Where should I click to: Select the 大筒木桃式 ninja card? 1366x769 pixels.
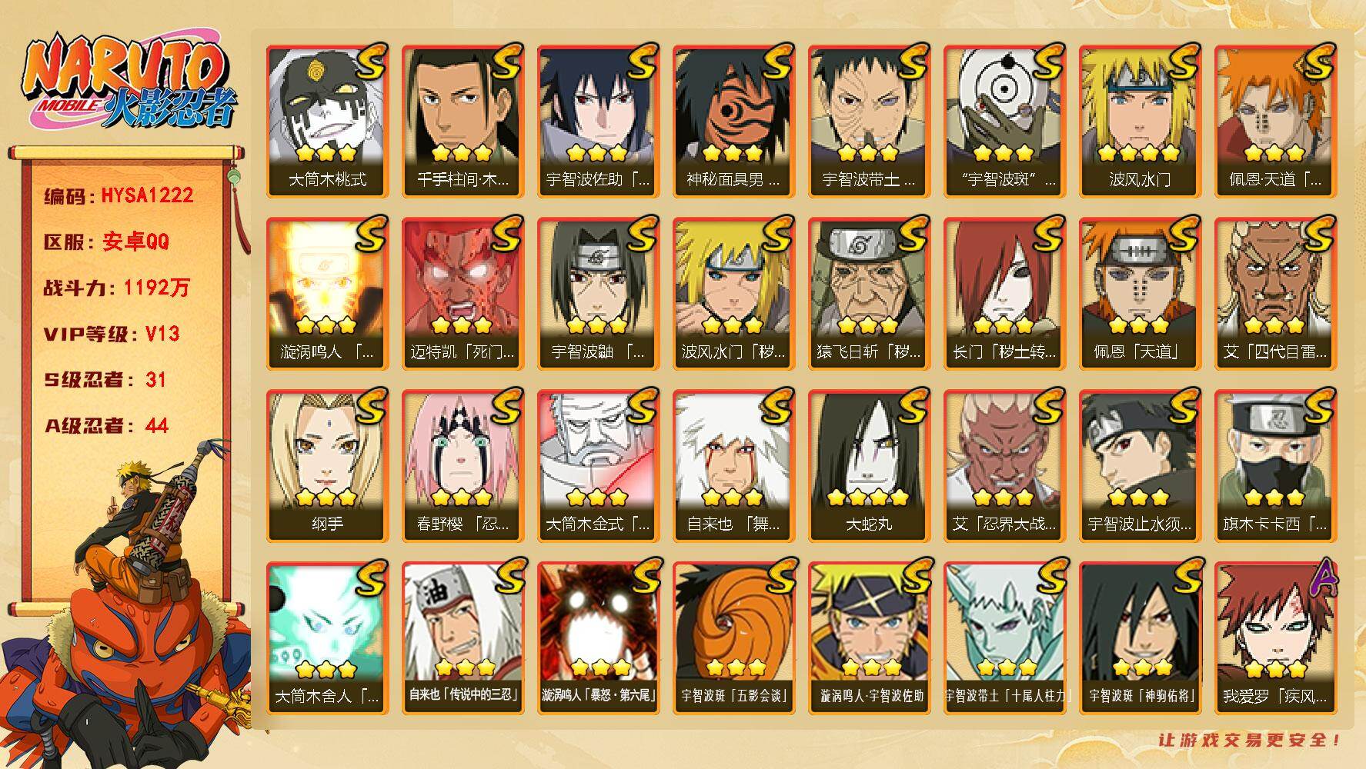click(327, 122)
